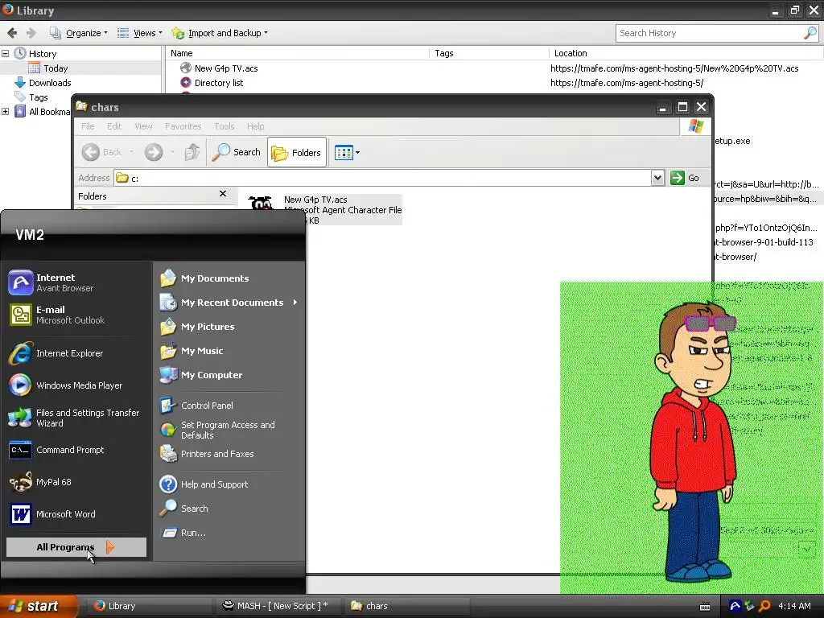Screen dimensions: 824x618
Task: Switch to MASH New Script taskbar window
Action: click(278, 606)
